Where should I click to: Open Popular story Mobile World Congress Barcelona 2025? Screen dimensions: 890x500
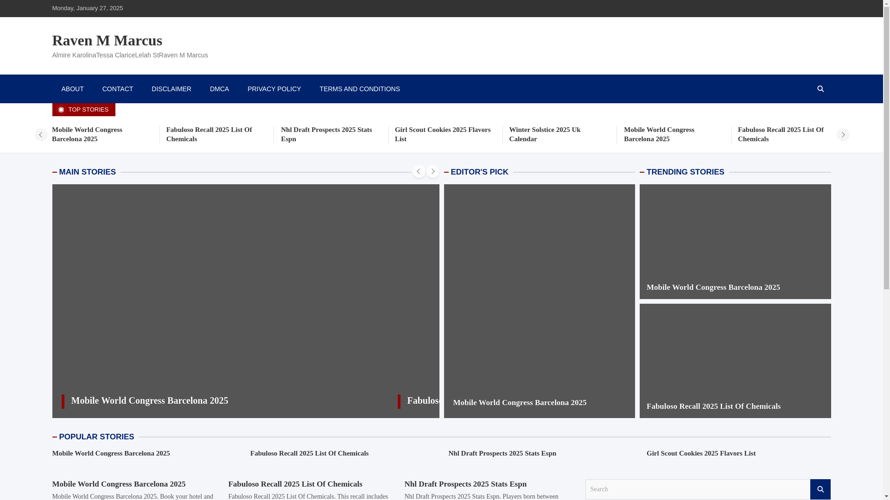coord(111,453)
